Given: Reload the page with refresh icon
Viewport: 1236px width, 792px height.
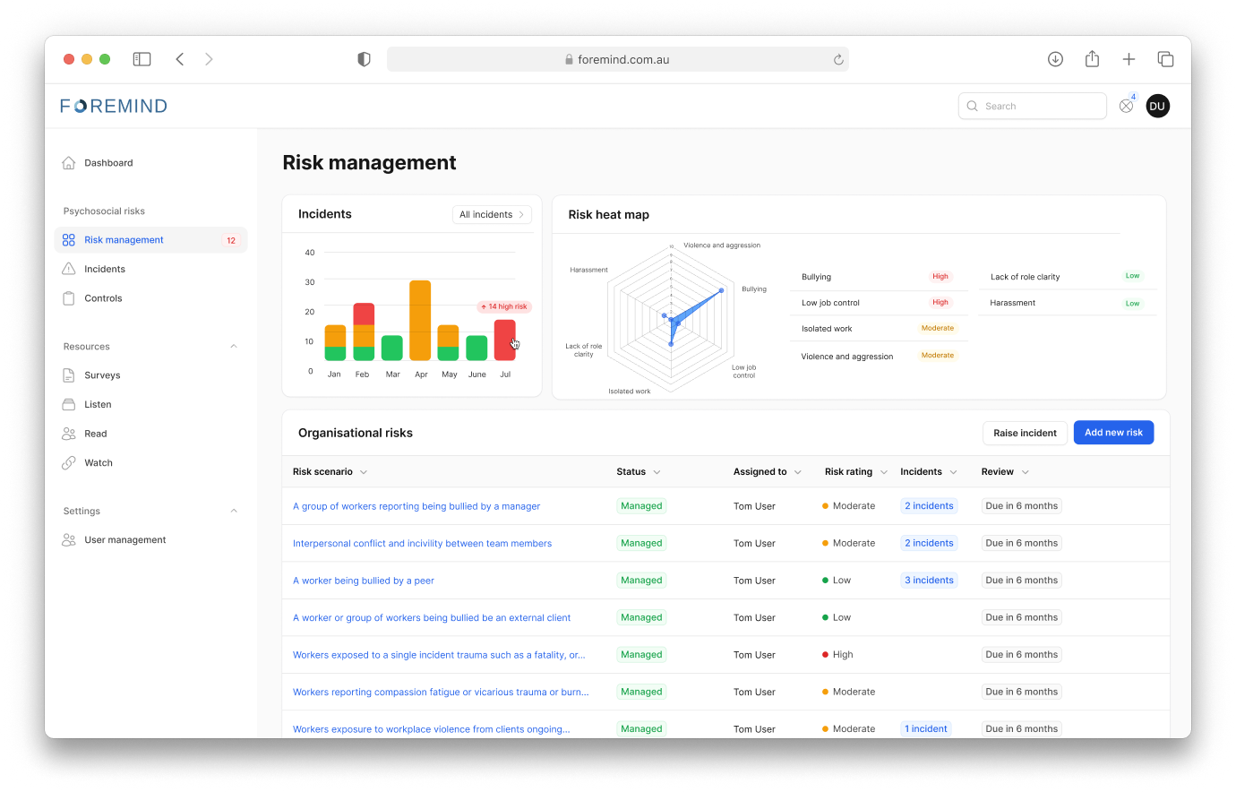Looking at the screenshot, I should (838, 60).
